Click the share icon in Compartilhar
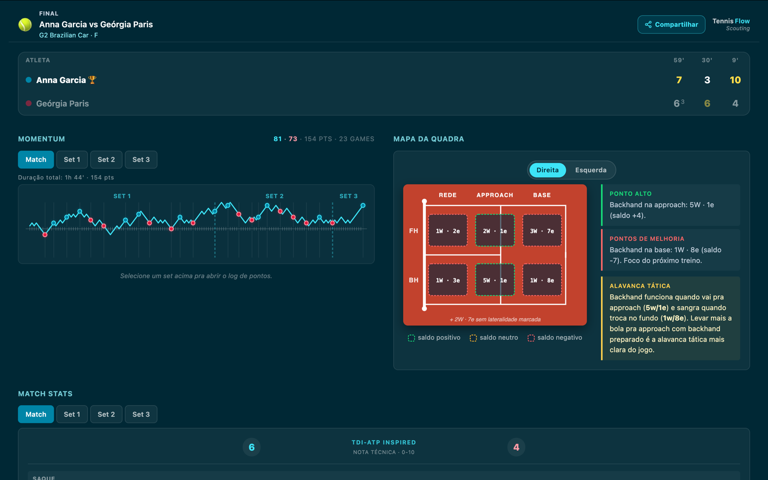Viewport: 768px width, 480px height. pyautogui.click(x=648, y=24)
